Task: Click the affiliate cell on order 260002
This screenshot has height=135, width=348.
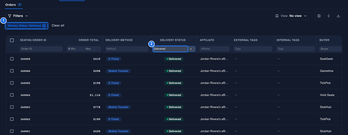Action: (214, 119)
